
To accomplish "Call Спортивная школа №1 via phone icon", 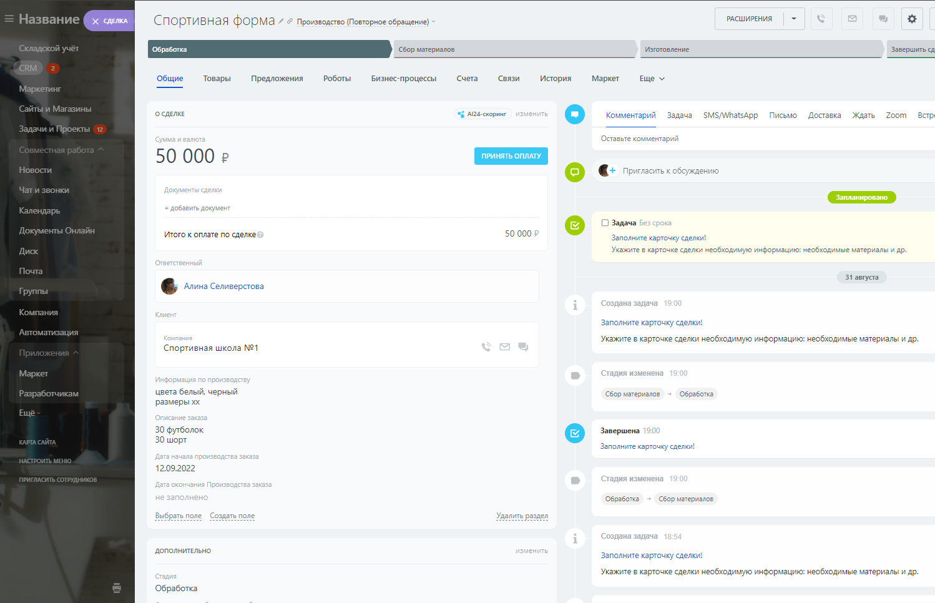I will (486, 347).
